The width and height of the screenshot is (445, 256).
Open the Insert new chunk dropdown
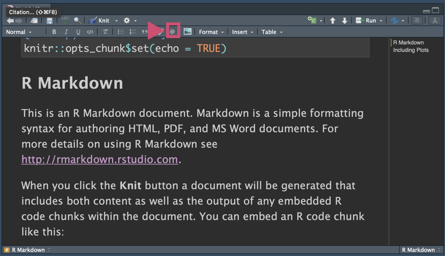point(314,21)
